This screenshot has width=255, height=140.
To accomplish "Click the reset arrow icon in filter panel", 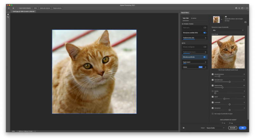I will click(245, 22).
